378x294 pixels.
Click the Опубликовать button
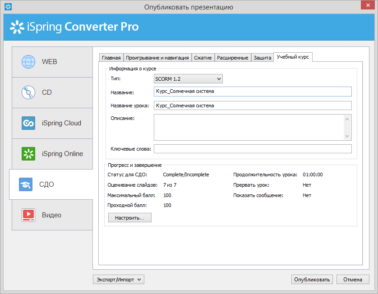[x=312, y=280]
